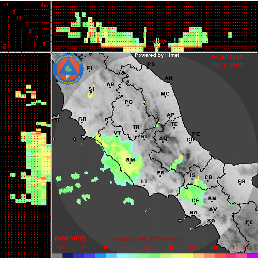This screenshot has height=258, width=258.
Task: Select the RI city label
Action: pyautogui.click(x=144, y=137)
